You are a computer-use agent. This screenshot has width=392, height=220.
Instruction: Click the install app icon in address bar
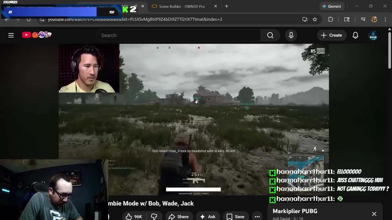305,19
